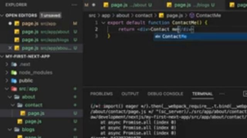This screenshot has width=247, height=138.
Task: Click the public folder icon
Action: (x=14, y=80)
